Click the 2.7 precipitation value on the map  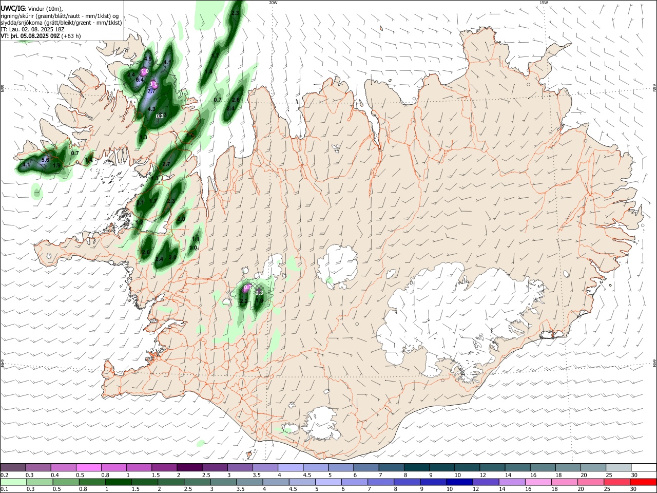point(166,164)
